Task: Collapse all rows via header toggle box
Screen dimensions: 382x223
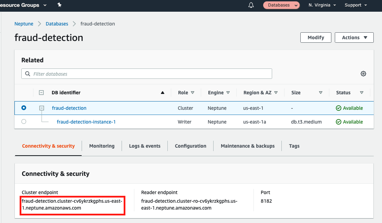Action: (x=41, y=93)
